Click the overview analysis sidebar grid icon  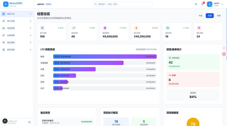point(4,14)
